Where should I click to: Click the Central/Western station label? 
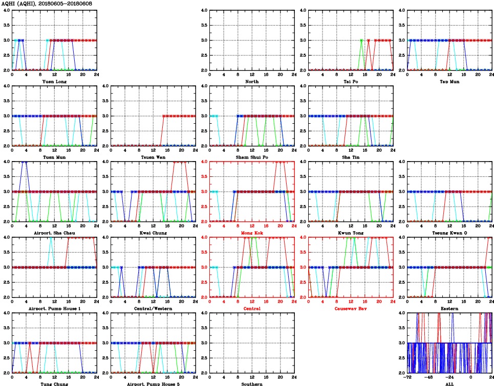tap(153, 308)
